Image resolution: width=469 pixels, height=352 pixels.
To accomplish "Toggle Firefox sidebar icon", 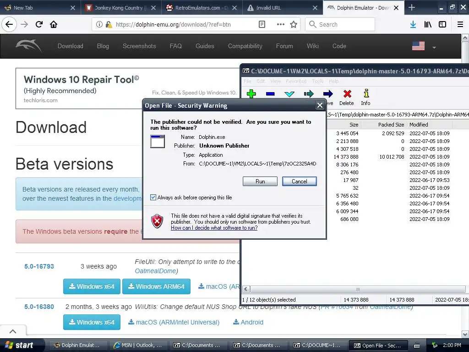I will pos(442,24).
